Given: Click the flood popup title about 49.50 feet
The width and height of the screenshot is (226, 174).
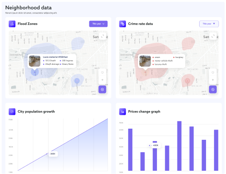Looking at the screenshot, I should [55, 57].
